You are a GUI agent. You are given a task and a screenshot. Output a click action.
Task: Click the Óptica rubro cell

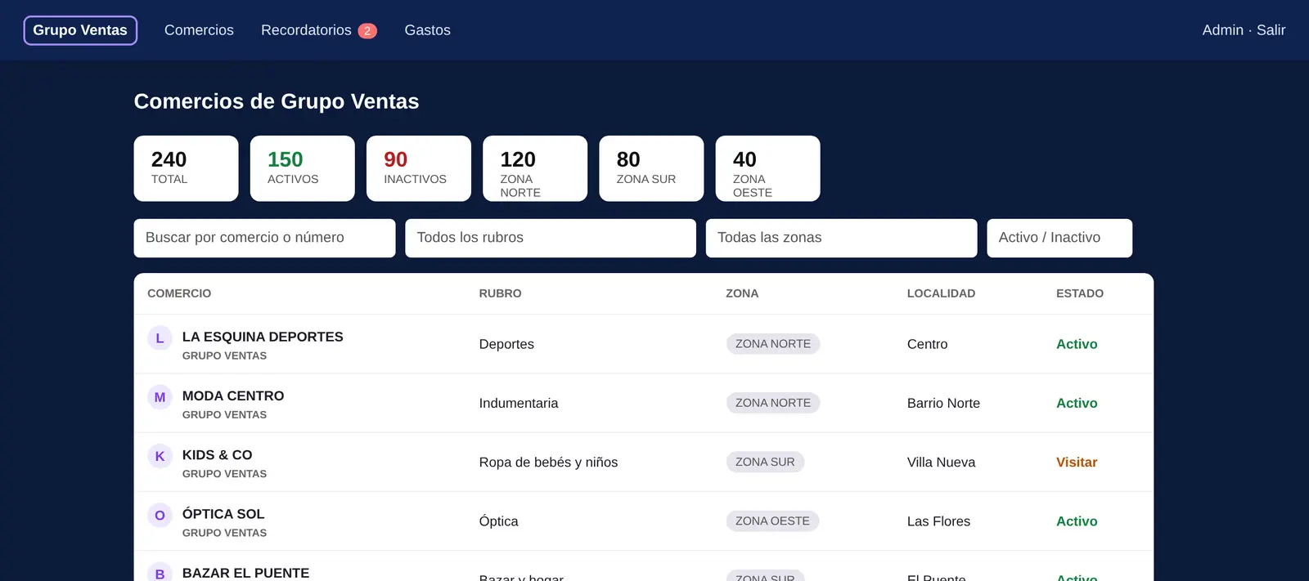click(498, 521)
